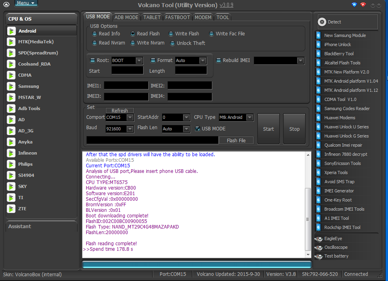The height and width of the screenshot is (281, 388).
Task: Choose the Samsung entry icon in CPU list
Action: point(12,86)
